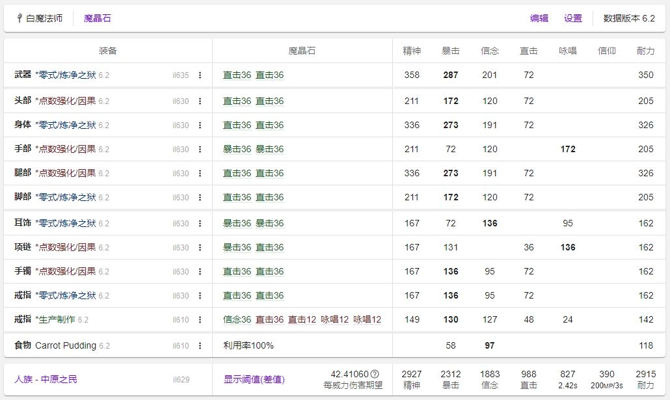Open the three-dot menu for the 头部 row
The width and height of the screenshot is (670, 400).
coord(200,101)
